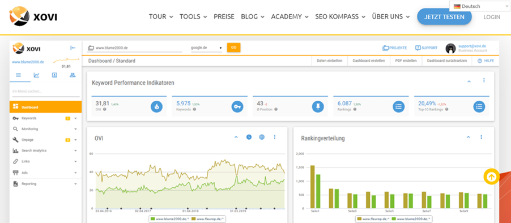Expand the Onpage sidebar section arrow

pyautogui.click(x=75, y=140)
